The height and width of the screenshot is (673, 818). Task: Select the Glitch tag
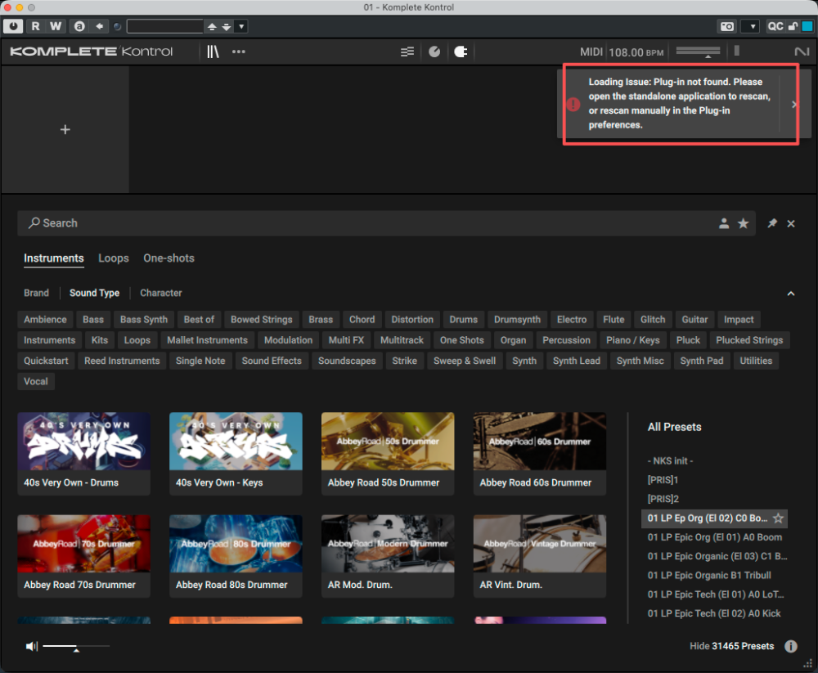click(653, 319)
